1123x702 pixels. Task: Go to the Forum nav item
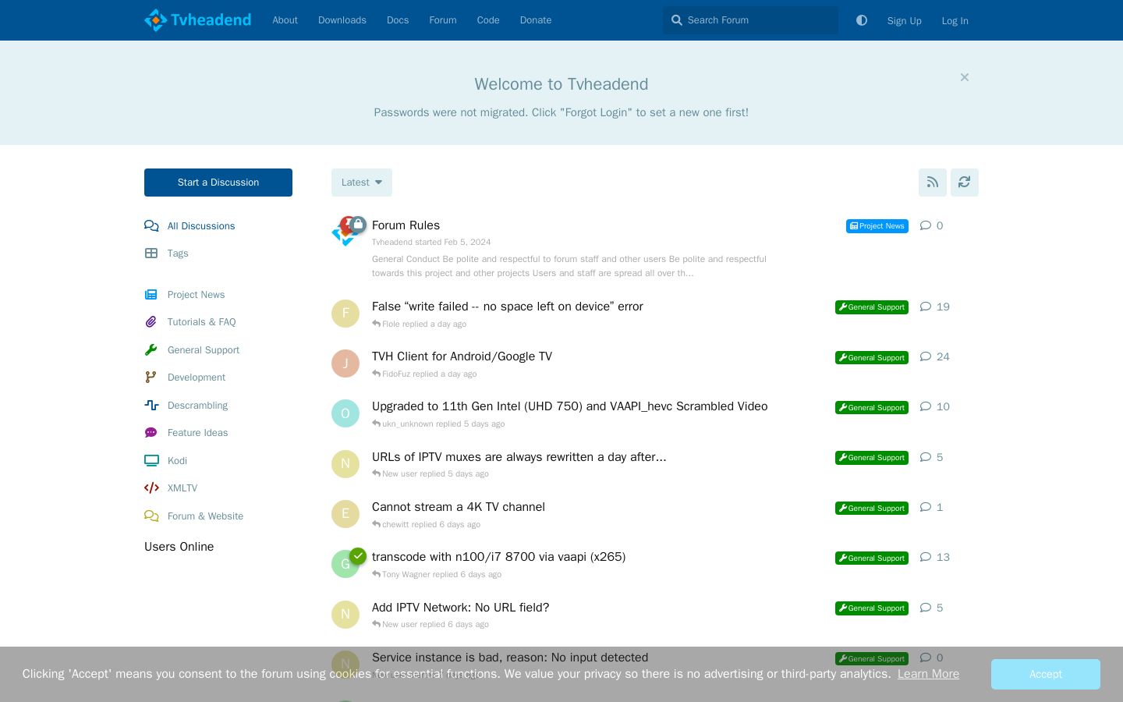point(443,20)
